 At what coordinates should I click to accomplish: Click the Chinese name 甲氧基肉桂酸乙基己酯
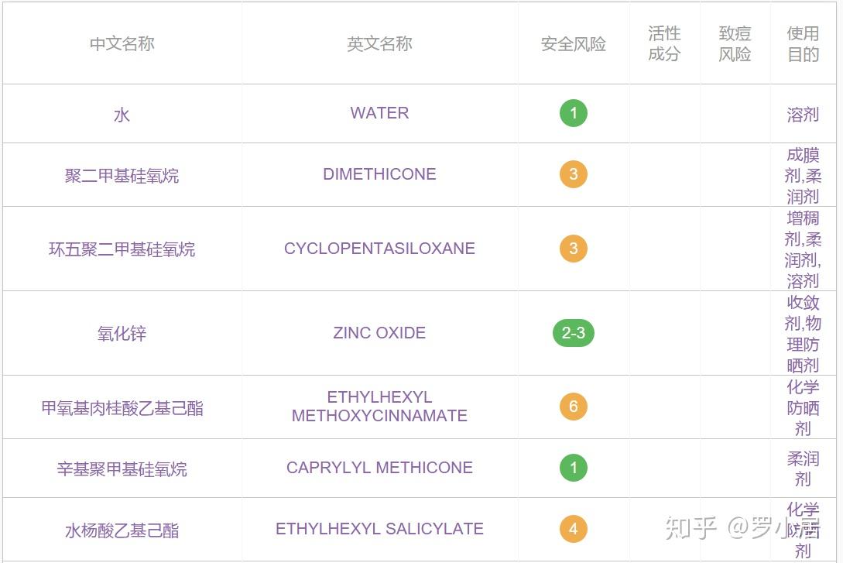(122, 408)
